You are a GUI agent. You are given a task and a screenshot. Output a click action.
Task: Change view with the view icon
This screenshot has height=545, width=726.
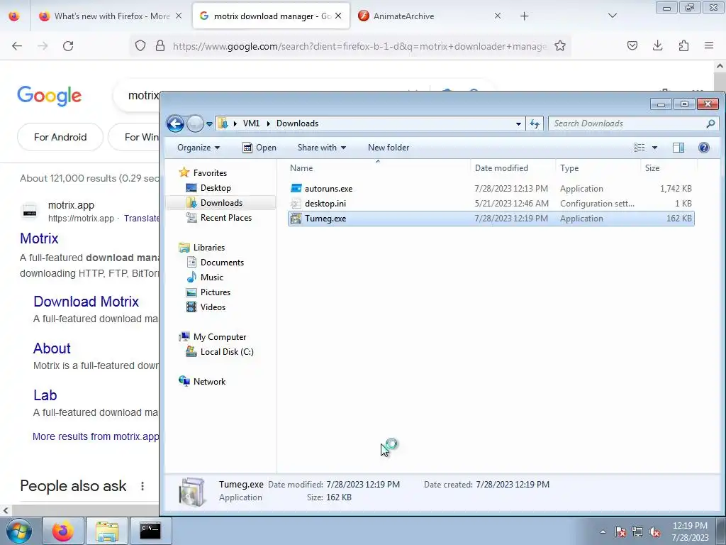pyautogui.click(x=639, y=148)
